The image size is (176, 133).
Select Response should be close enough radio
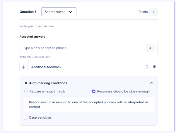94,91
